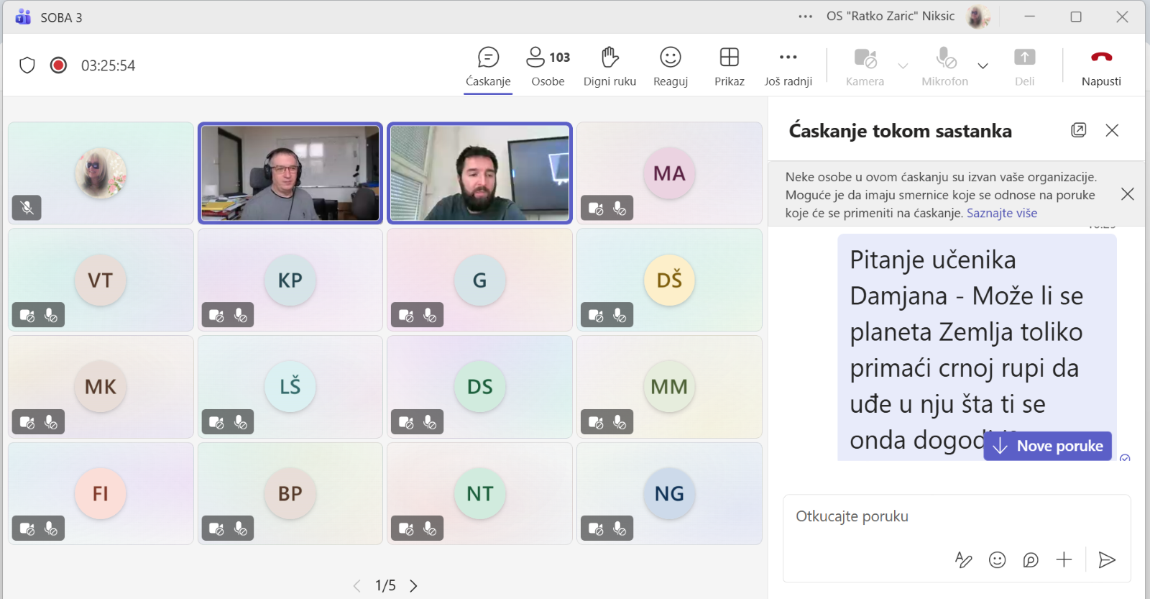The width and height of the screenshot is (1150, 599).
Task: Expand the Kamera options dropdown arrow
Action: [x=903, y=66]
